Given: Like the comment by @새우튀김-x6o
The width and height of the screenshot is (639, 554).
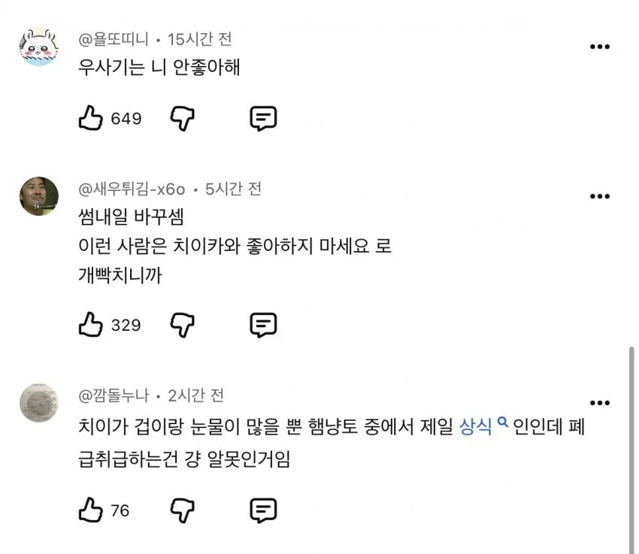Looking at the screenshot, I should click(x=90, y=325).
